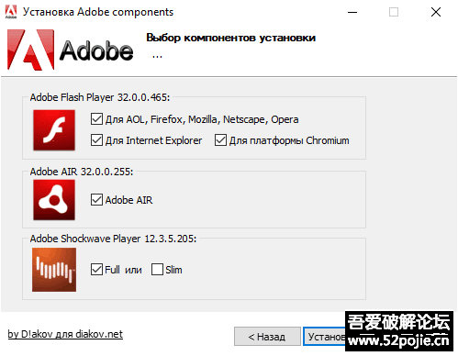The height and width of the screenshot is (356, 458).
Task: Click the Adobe Shockwave Player 12.3.5.205 label
Action: pyautogui.click(x=113, y=239)
